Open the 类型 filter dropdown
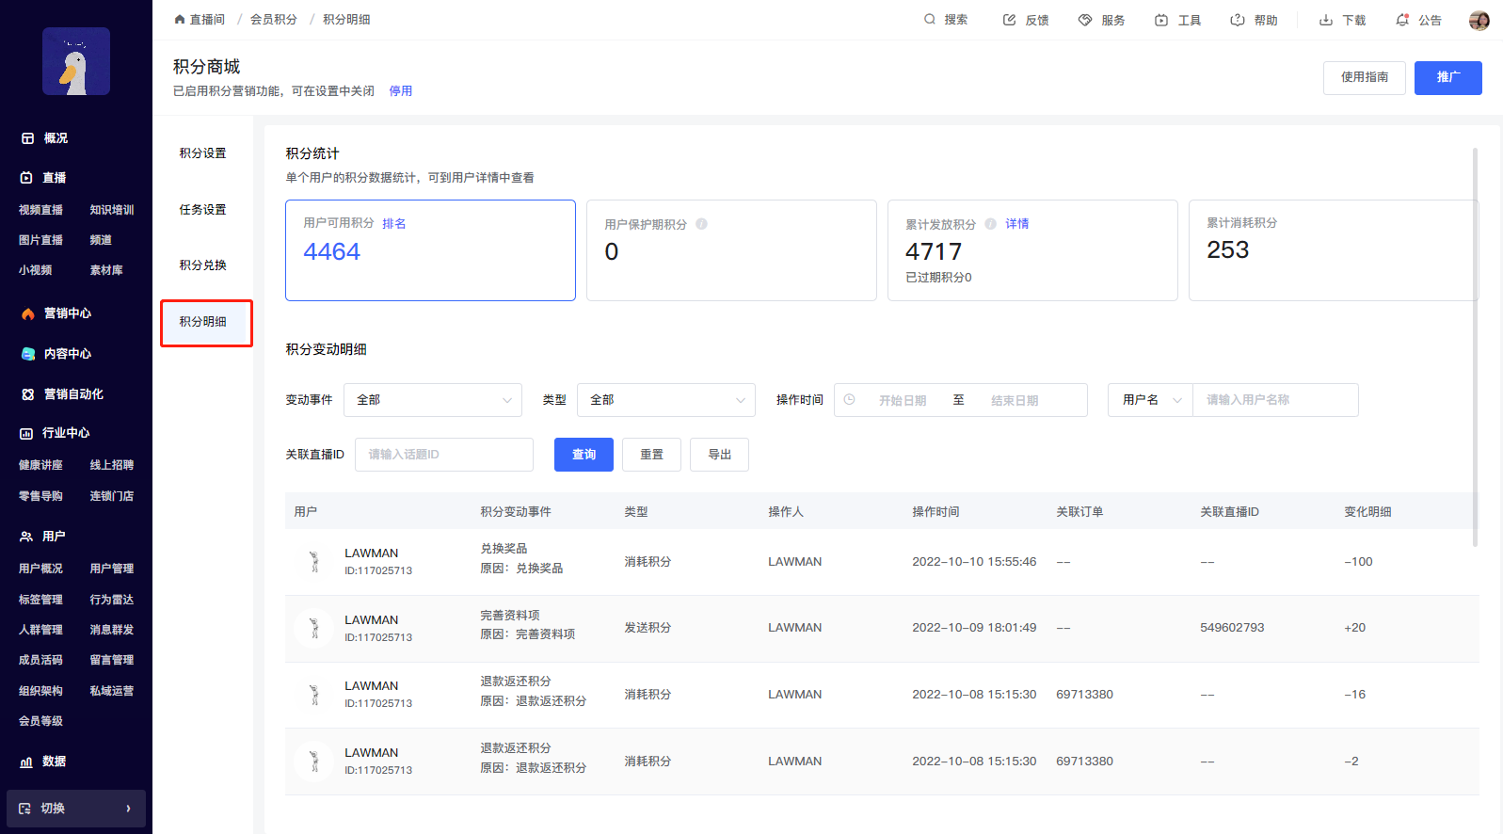 pyautogui.click(x=666, y=400)
